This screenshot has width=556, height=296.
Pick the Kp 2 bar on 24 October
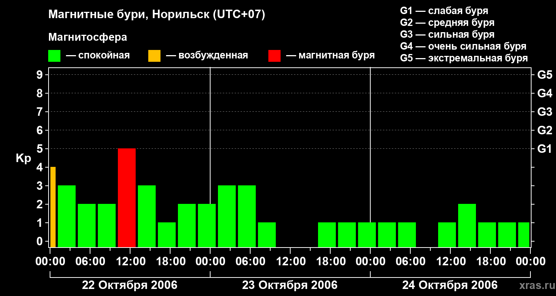click(x=467, y=226)
